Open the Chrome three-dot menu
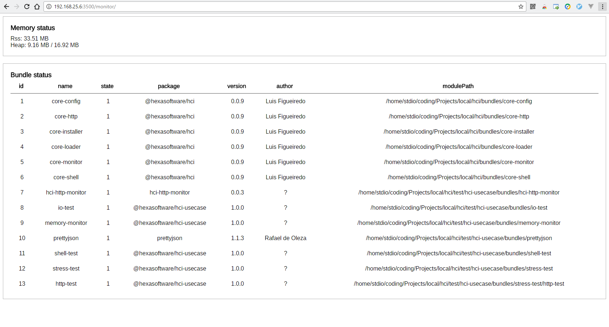 [602, 7]
